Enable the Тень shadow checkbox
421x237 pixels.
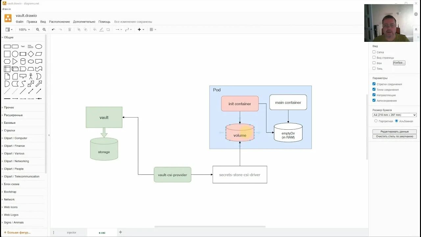point(374,68)
